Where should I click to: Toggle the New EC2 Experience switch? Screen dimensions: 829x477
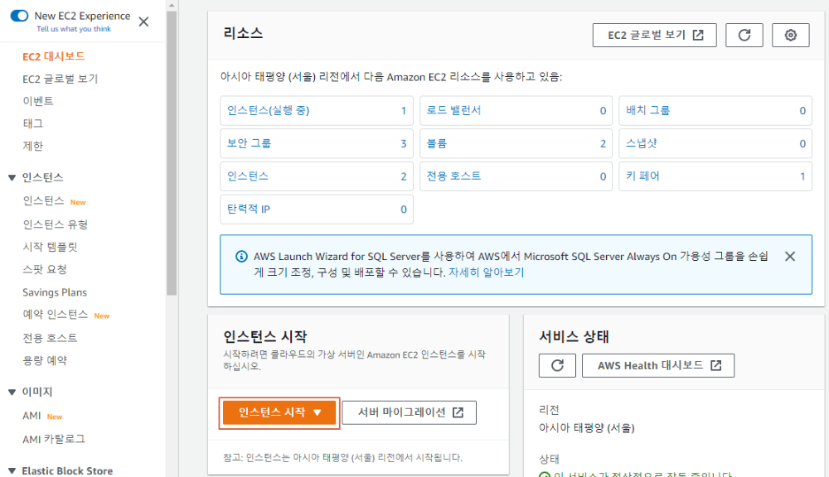[19, 16]
